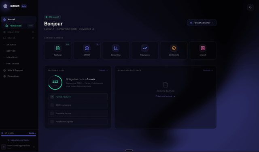This screenshot has width=259, height=152.
Task: Check the Plateforme Agréée checkbox
Action: pyautogui.click(x=52, y=122)
